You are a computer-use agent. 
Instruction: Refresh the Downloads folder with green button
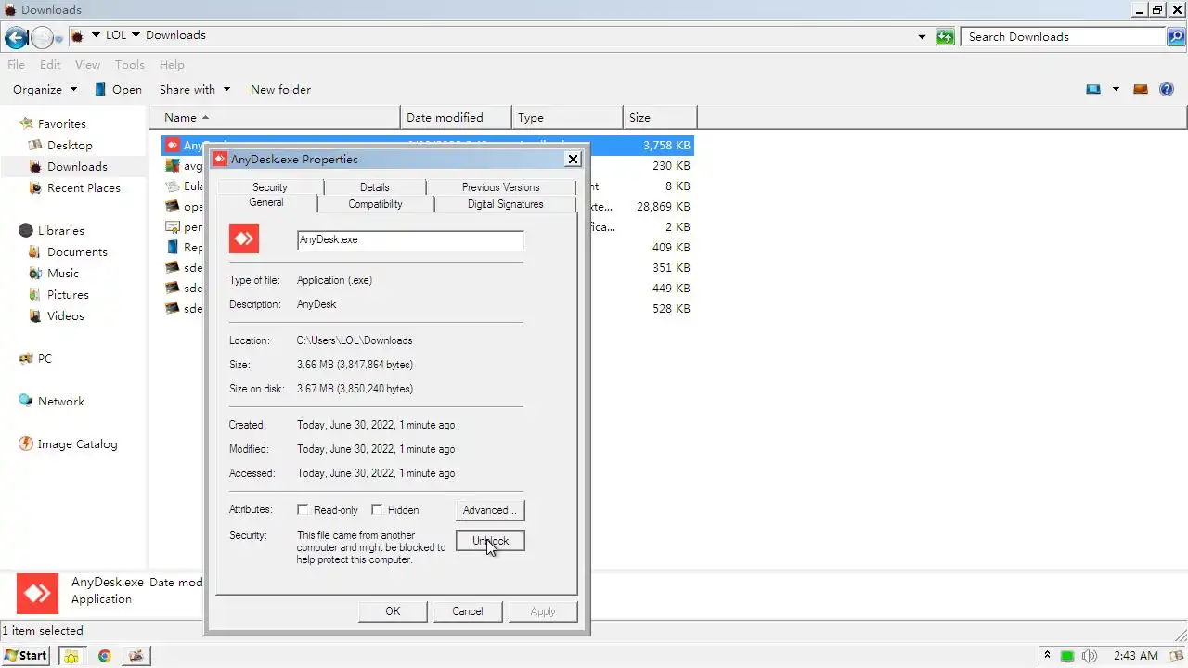tap(945, 37)
